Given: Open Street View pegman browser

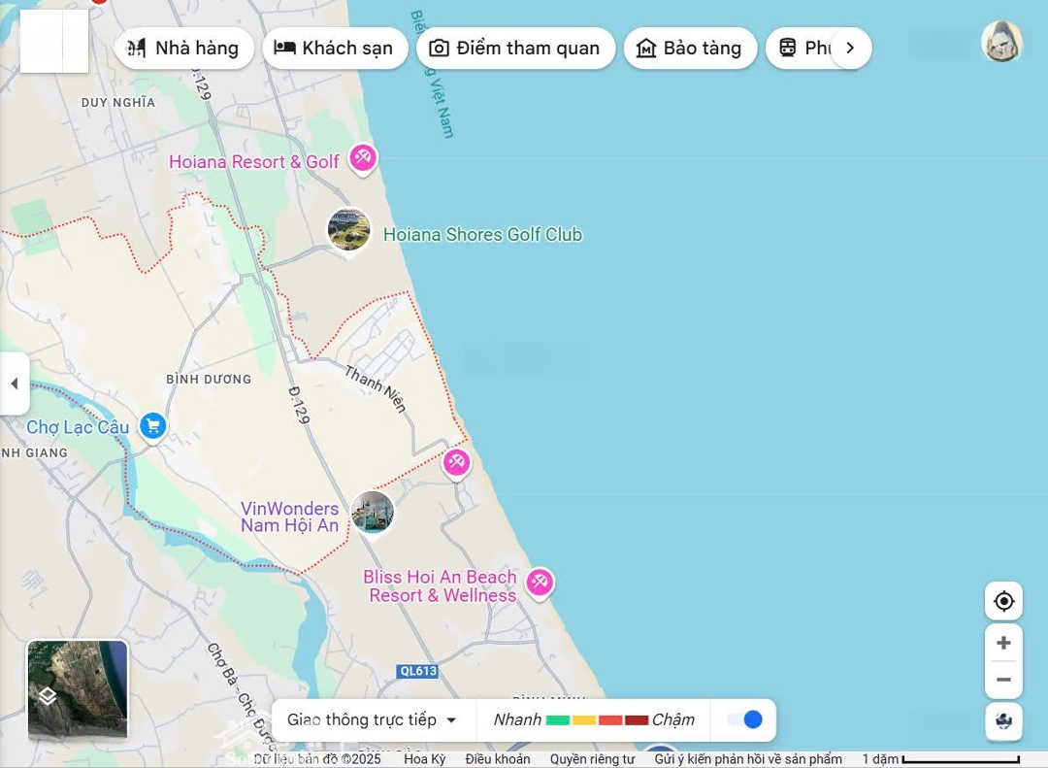Looking at the screenshot, I should (x=1003, y=721).
